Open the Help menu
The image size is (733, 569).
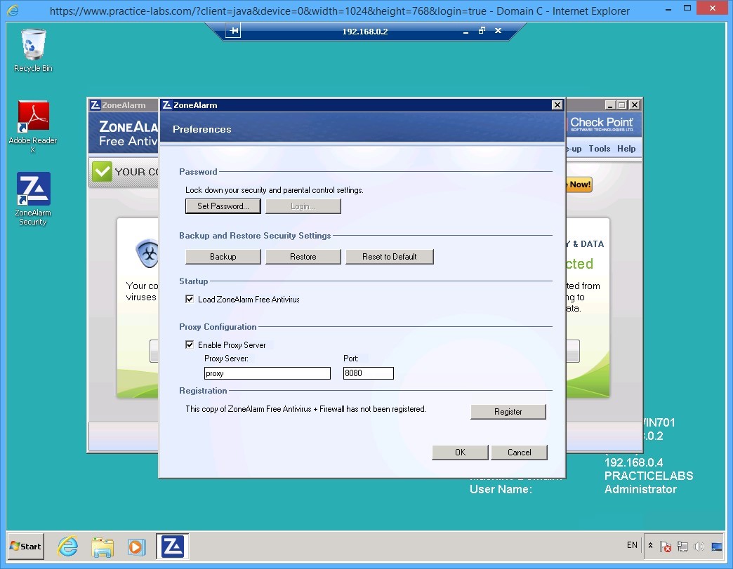[626, 149]
